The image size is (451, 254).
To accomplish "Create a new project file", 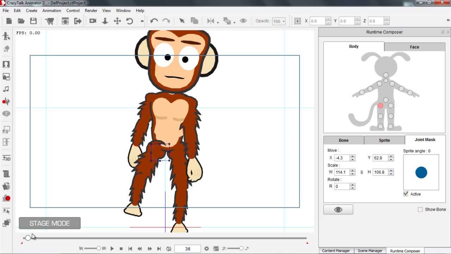I will 9,21.
